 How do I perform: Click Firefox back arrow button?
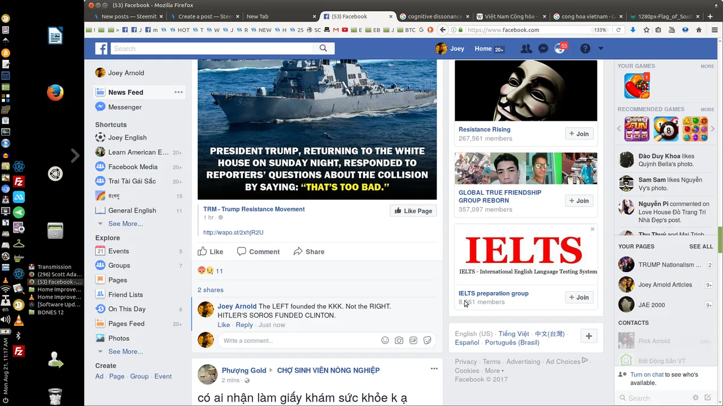[443, 30]
